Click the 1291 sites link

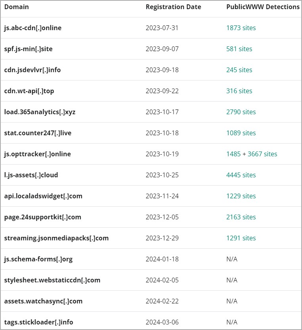coord(241,238)
